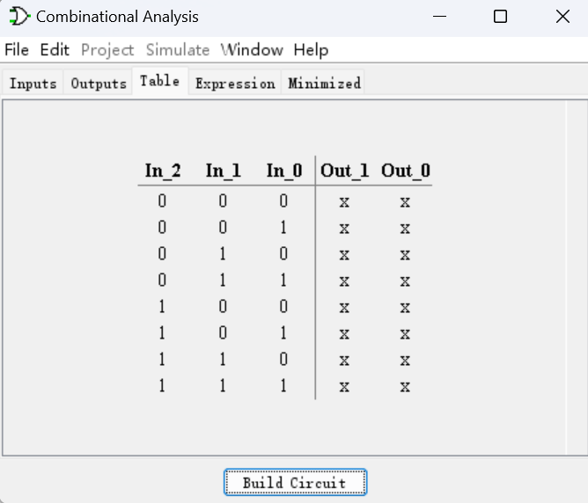Click the In_2 column header
This screenshot has height=503, width=588.
point(163,171)
